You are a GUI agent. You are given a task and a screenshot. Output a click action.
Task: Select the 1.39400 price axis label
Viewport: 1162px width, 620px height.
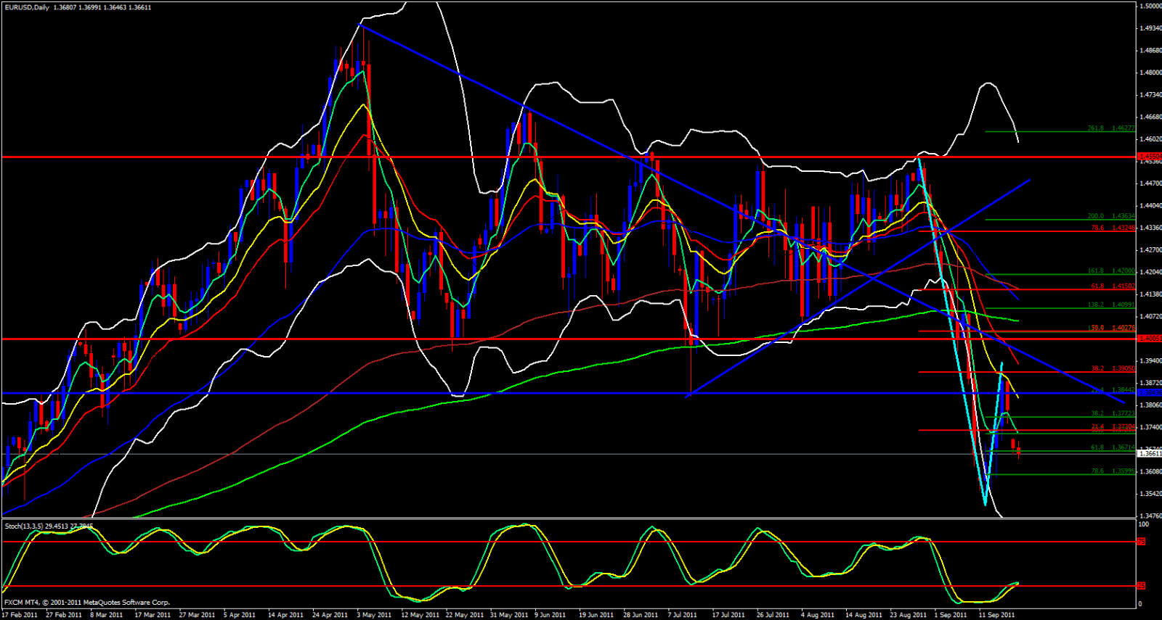[x=1150, y=360]
